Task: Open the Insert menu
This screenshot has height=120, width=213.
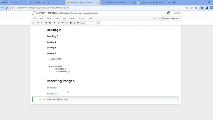Action: coord(57,18)
